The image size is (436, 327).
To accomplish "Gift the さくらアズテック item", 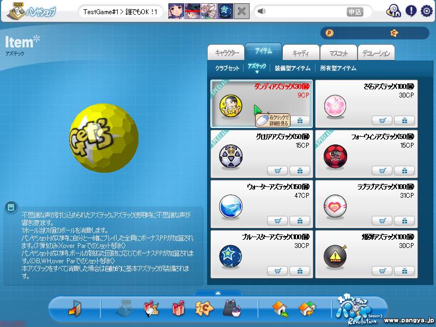I will tap(404, 120).
